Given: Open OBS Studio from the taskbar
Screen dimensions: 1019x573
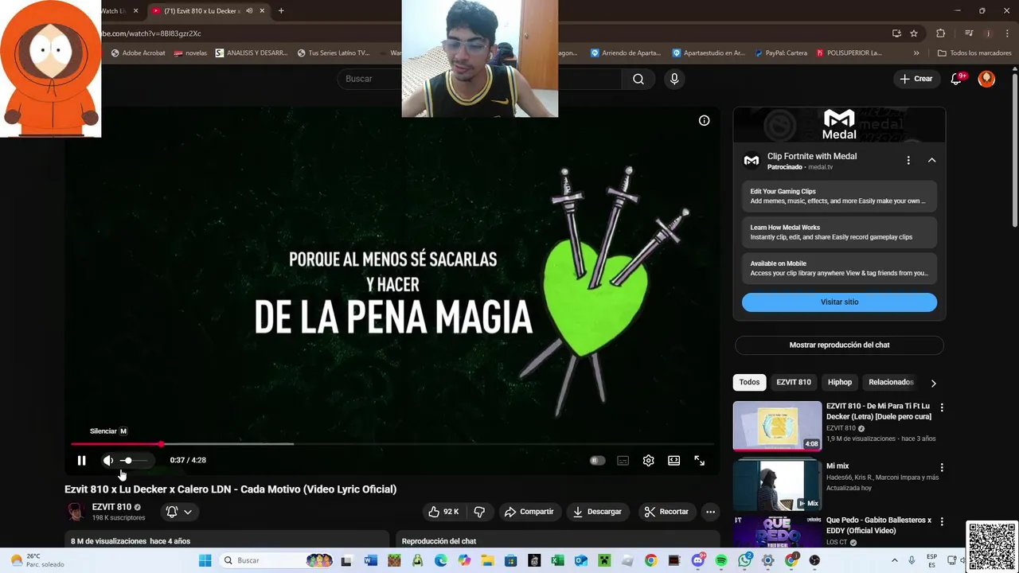Looking at the screenshot, I should (x=814, y=560).
